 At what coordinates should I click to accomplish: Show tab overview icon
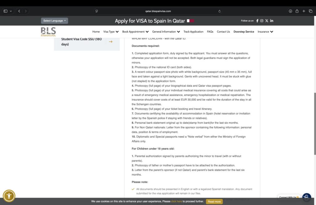coord(310,11)
